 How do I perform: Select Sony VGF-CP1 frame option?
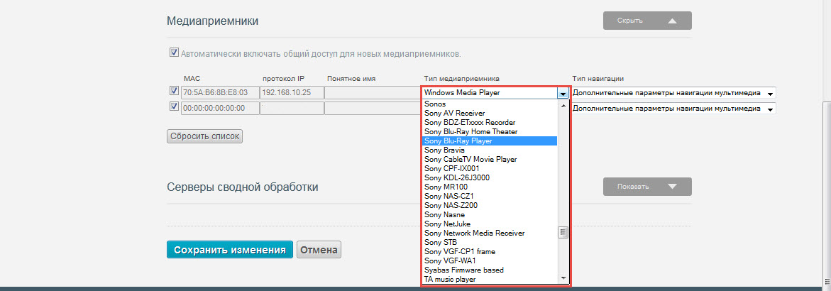coord(490,251)
